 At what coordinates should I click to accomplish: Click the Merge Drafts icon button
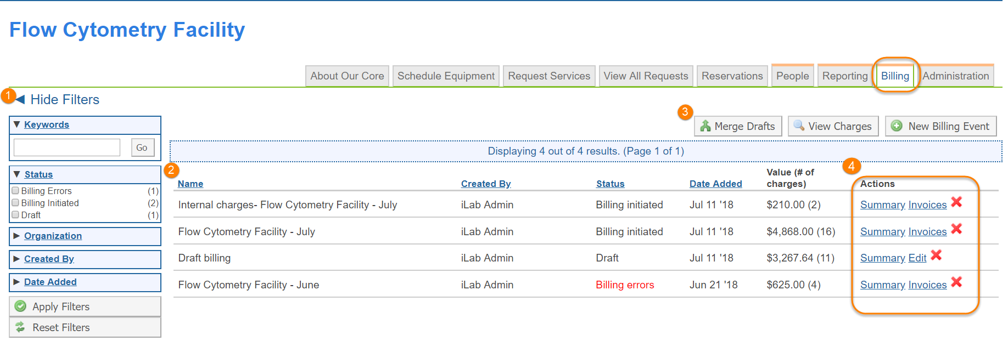705,126
